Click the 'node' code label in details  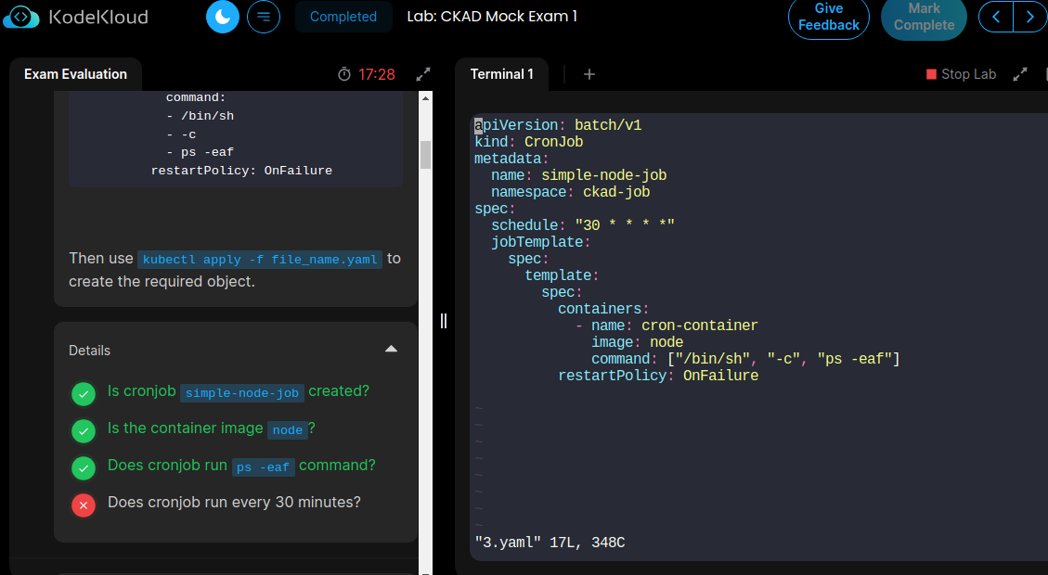[x=288, y=430]
